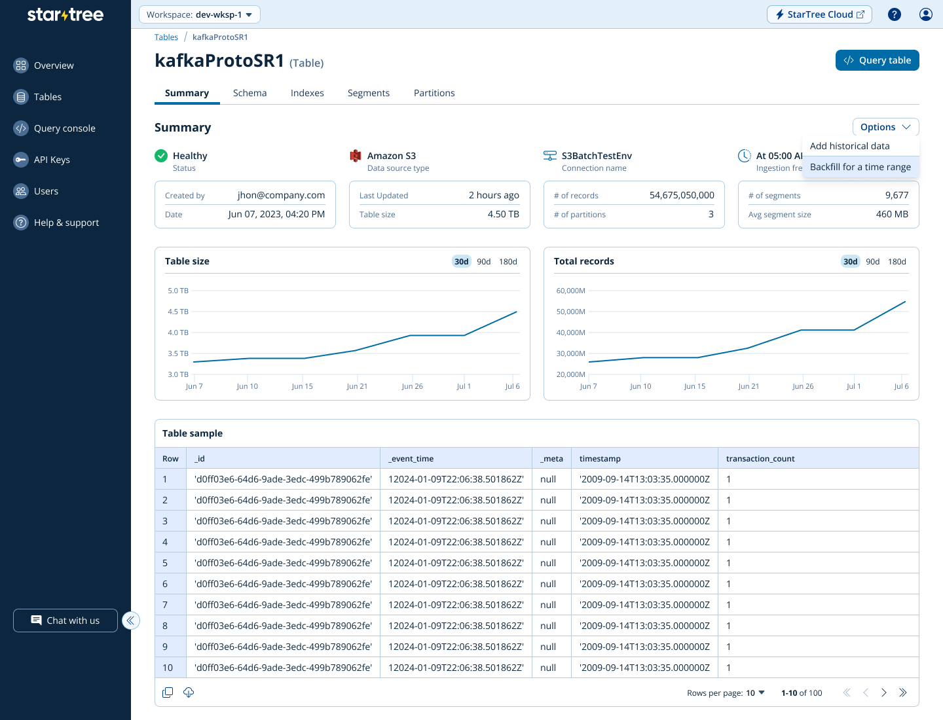Switch to the Segments tab

tap(368, 93)
